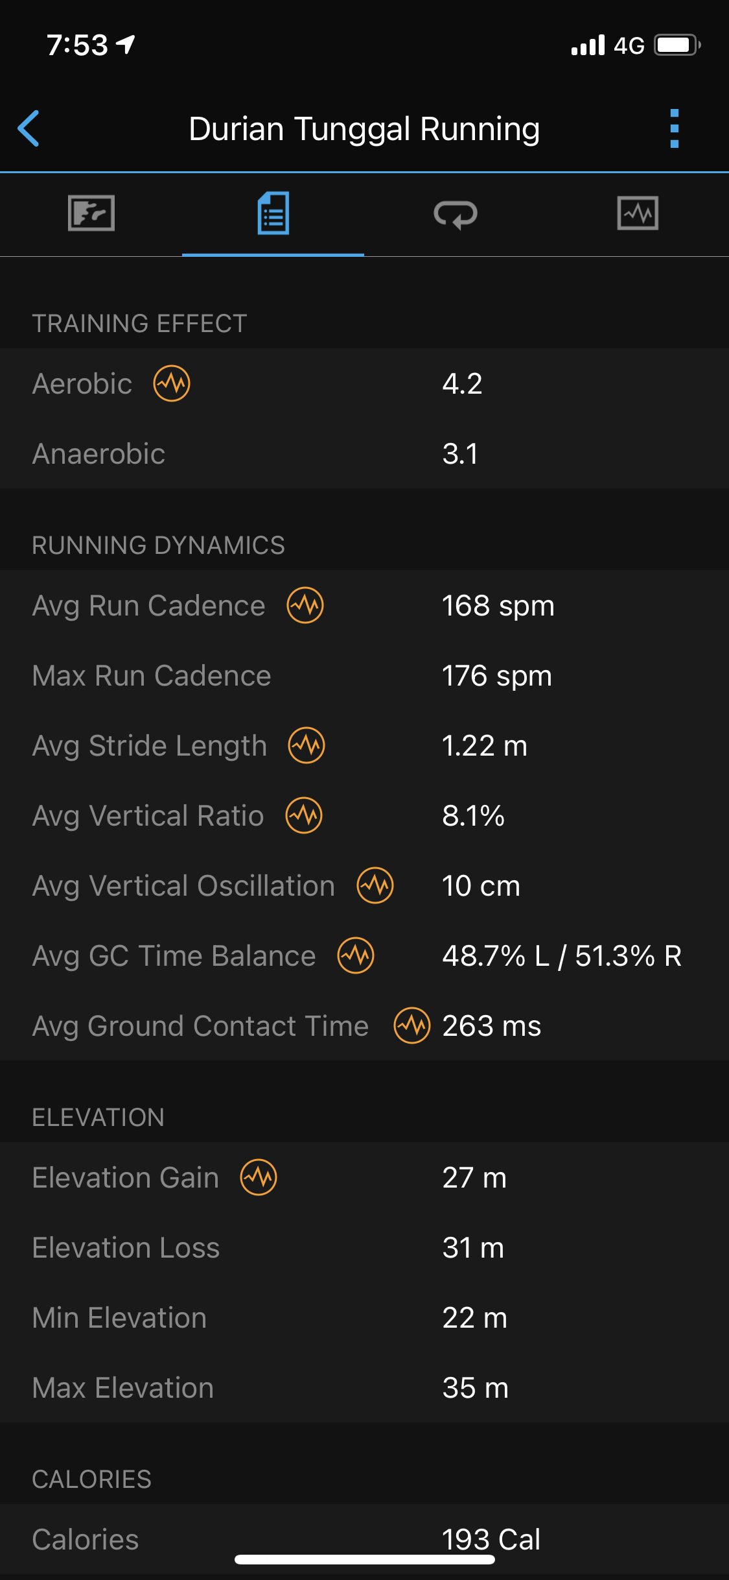Tap the home indicator bar

364,1560
